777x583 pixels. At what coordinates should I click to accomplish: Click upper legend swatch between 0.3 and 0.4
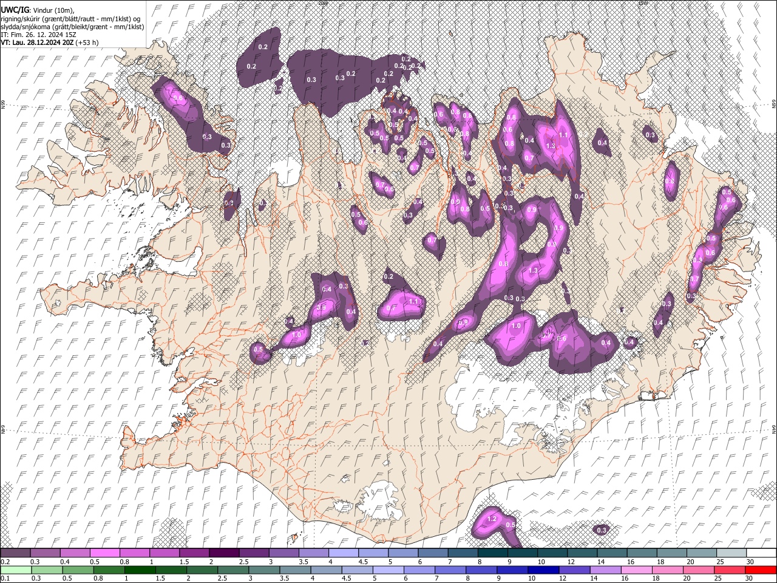click(46, 553)
